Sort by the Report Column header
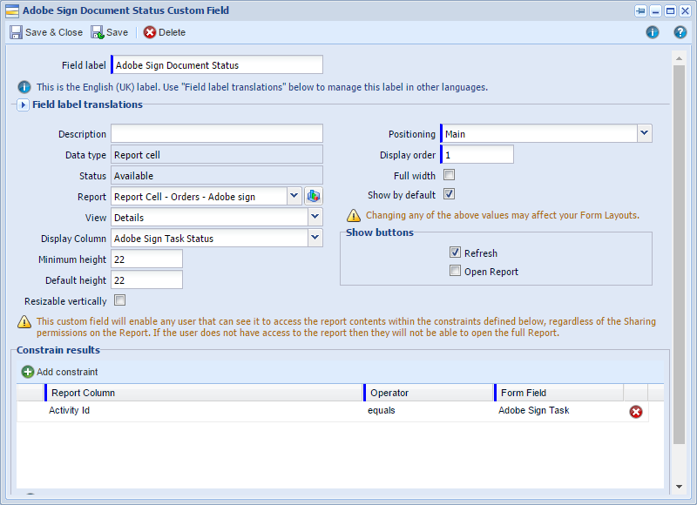Viewport: 697px width, 505px height. 204,393
